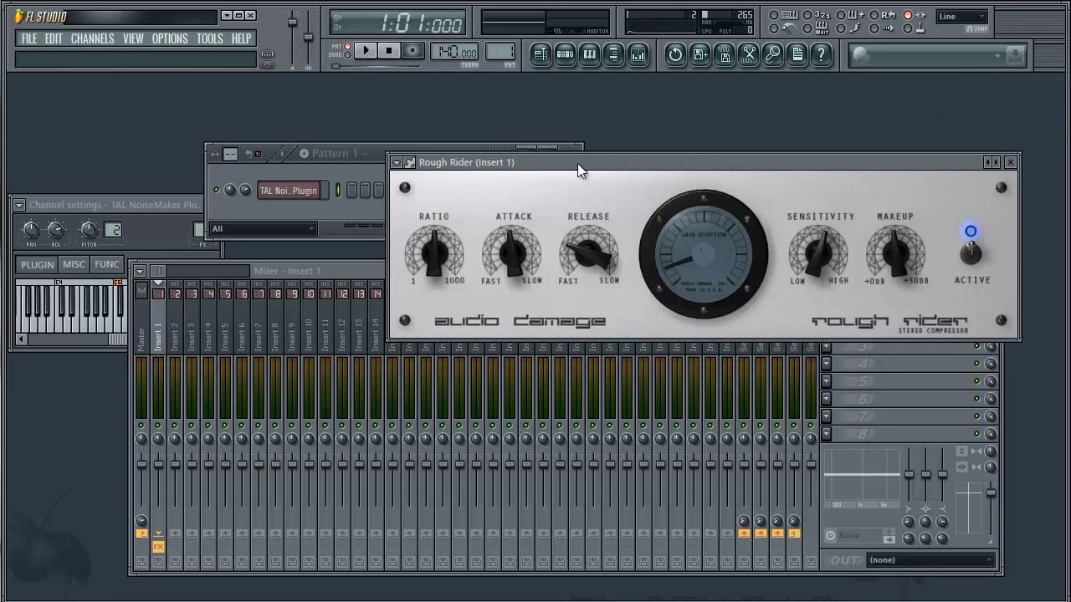Image resolution: width=1071 pixels, height=602 pixels.
Task: Open the audio editor scissors icon
Action: (749, 55)
